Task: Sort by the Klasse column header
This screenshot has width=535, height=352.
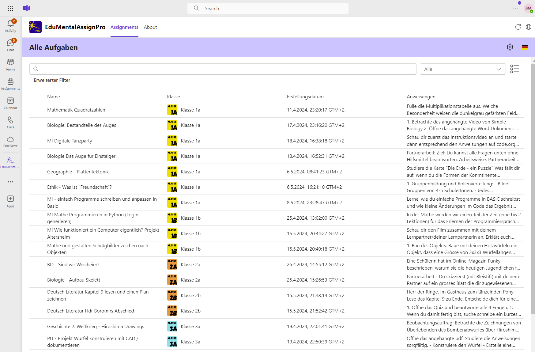Action: [173, 97]
